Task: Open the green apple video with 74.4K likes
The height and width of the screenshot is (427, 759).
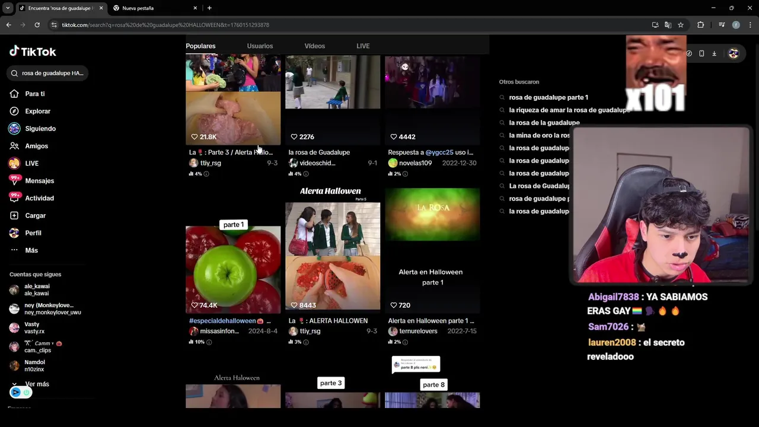Action: click(x=233, y=269)
